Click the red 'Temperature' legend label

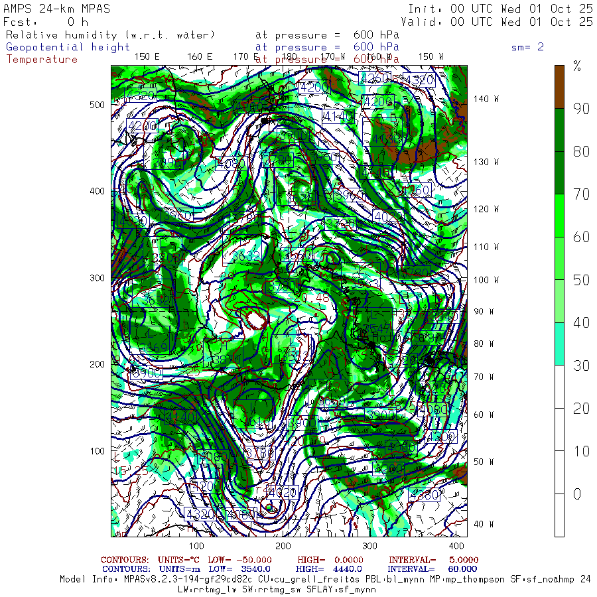(42, 59)
